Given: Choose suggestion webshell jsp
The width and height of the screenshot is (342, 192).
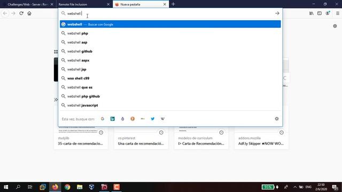Looking at the screenshot, I should pyautogui.click(x=170, y=69).
